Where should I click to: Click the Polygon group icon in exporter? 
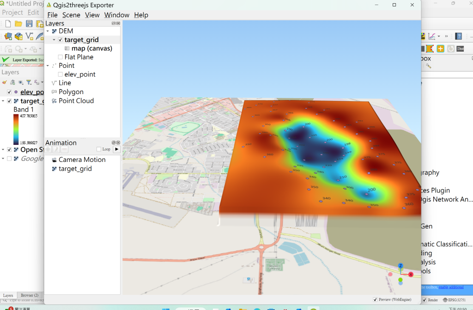(x=55, y=92)
